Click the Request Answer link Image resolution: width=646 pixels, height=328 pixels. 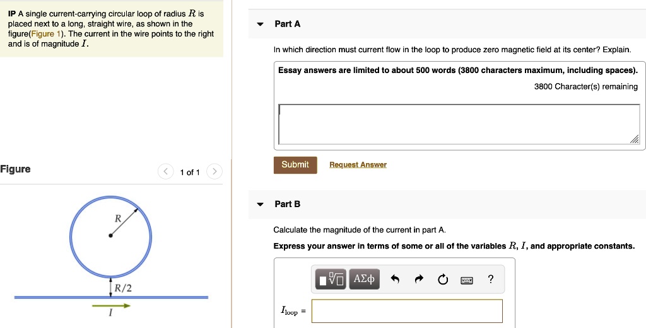pos(358,165)
